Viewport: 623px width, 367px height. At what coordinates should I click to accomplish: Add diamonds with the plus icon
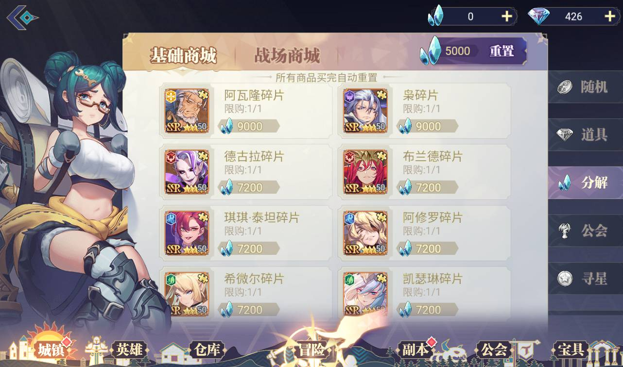[x=610, y=17]
